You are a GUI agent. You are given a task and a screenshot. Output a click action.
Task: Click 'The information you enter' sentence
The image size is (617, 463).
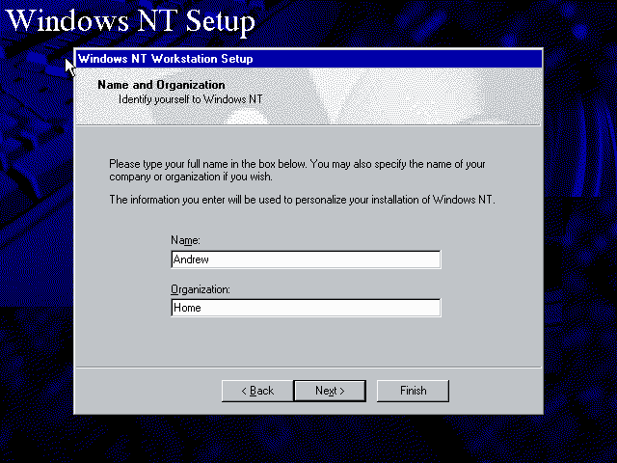301,200
